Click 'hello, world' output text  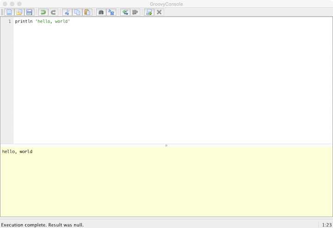(x=17, y=151)
